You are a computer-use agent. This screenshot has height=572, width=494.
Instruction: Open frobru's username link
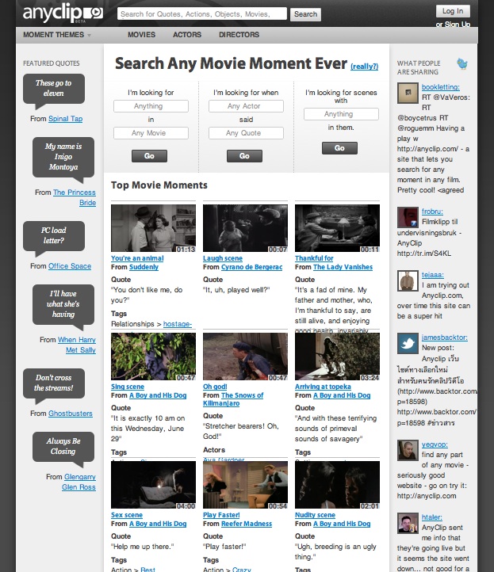click(x=432, y=212)
